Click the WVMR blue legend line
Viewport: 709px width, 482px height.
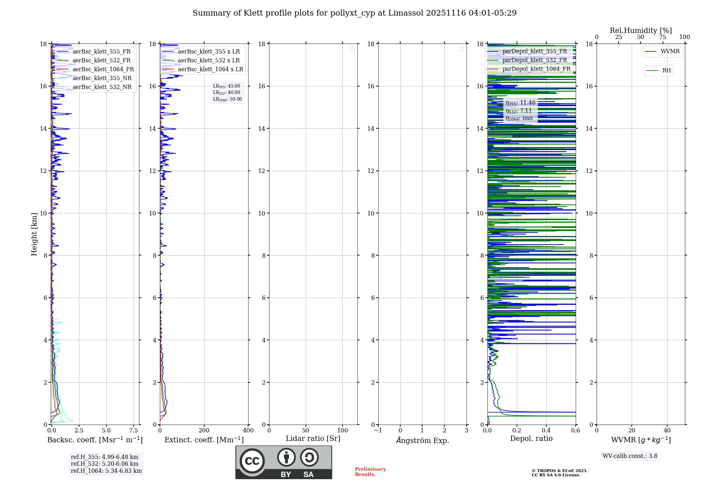click(x=651, y=51)
